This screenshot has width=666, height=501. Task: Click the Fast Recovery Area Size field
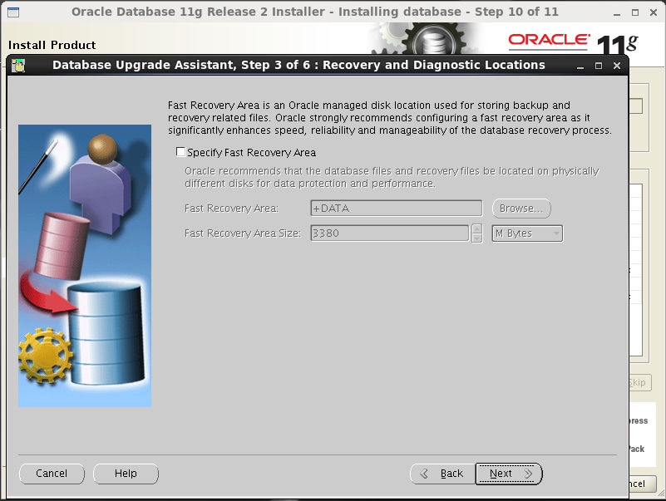coord(389,233)
